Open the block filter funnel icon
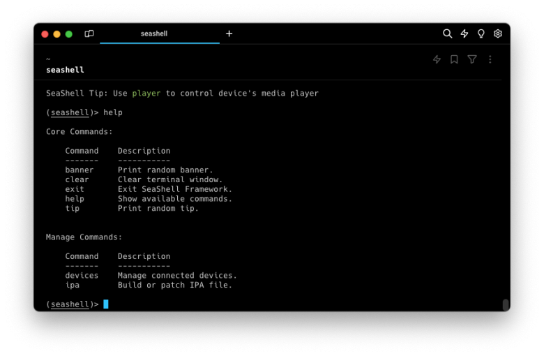Viewport: 544px width, 356px height. [472, 59]
